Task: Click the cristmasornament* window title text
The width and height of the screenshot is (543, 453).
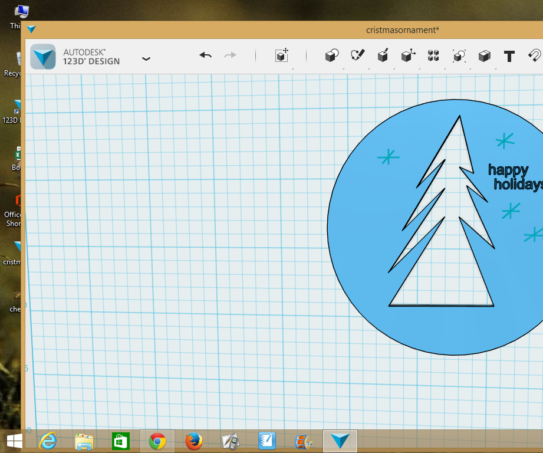Action: 403,30
